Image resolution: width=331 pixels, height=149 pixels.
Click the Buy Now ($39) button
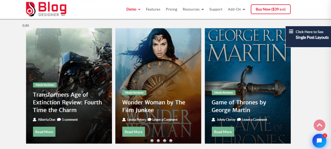pos(271,9)
